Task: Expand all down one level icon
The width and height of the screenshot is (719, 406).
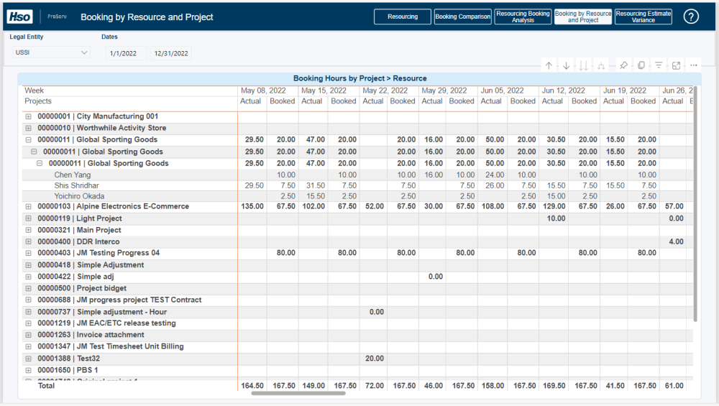Action: tap(601, 65)
